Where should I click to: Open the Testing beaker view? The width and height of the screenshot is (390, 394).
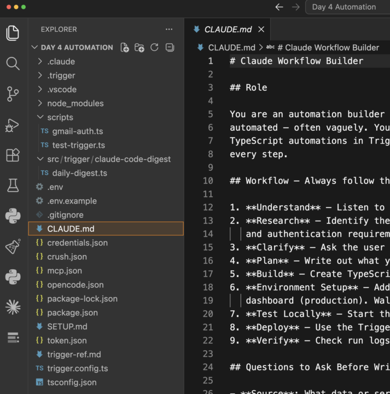[x=13, y=186]
